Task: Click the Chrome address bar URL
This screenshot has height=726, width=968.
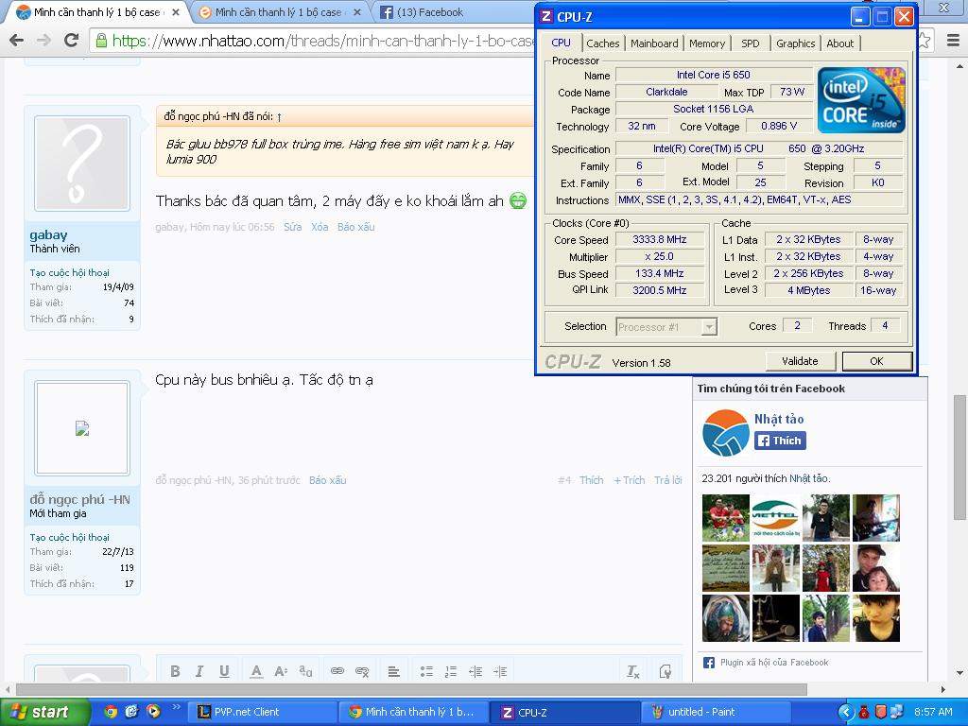Action: pyautogui.click(x=323, y=41)
